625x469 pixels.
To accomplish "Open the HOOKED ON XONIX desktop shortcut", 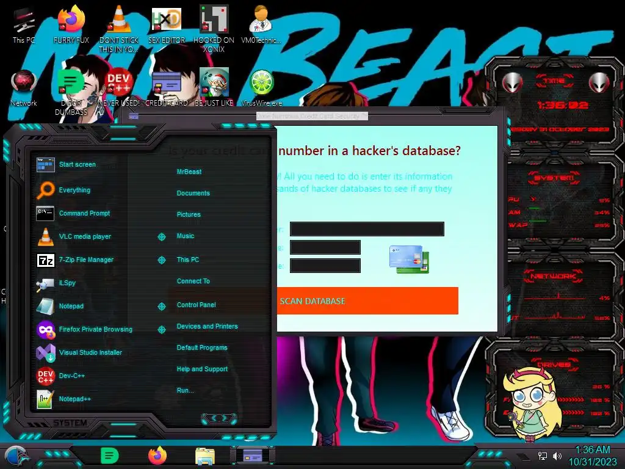I will [214, 29].
